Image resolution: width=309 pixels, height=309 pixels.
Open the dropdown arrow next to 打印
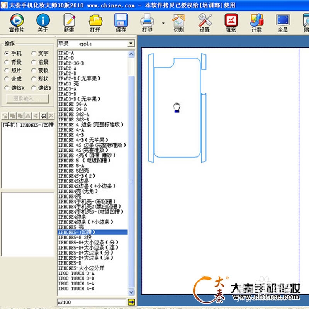pos(163,23)
